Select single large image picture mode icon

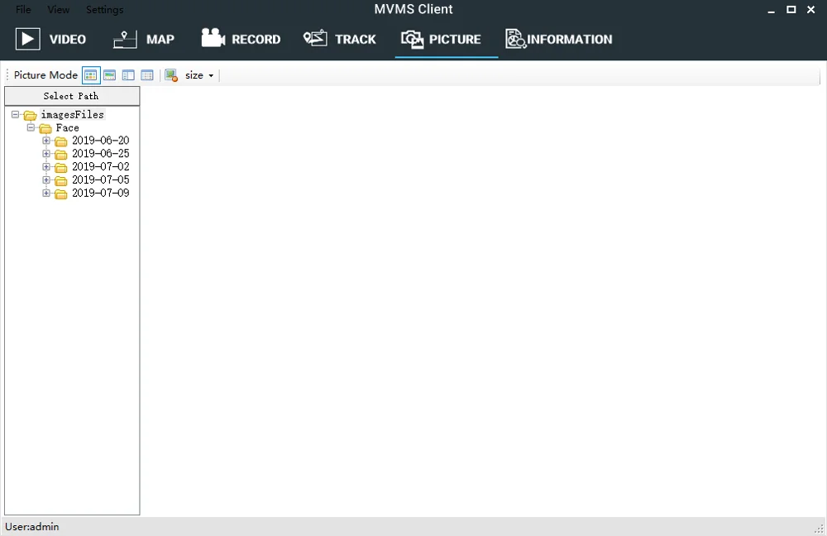pyautogui.click(x=110, y=75)
